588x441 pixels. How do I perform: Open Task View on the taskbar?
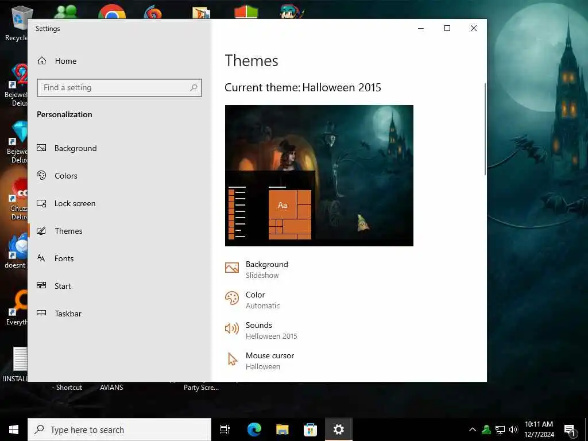(x=225, y=430)
